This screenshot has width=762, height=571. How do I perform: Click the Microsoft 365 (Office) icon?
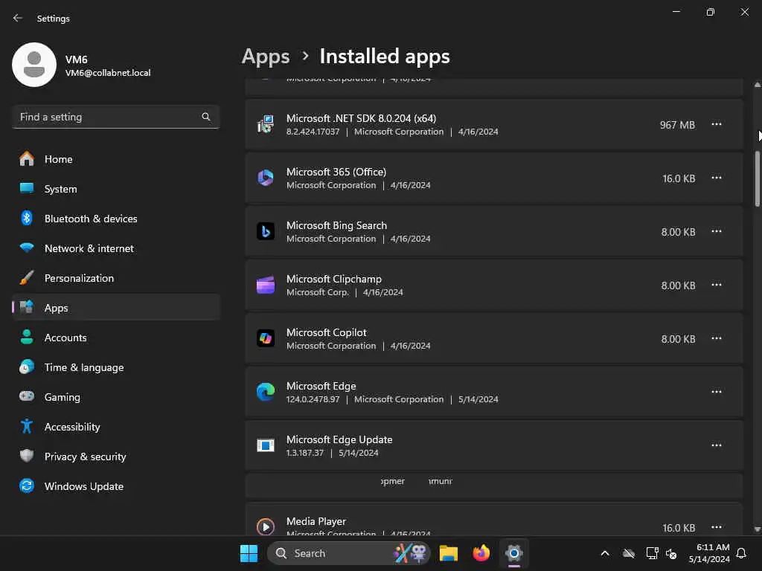[266, 178]
